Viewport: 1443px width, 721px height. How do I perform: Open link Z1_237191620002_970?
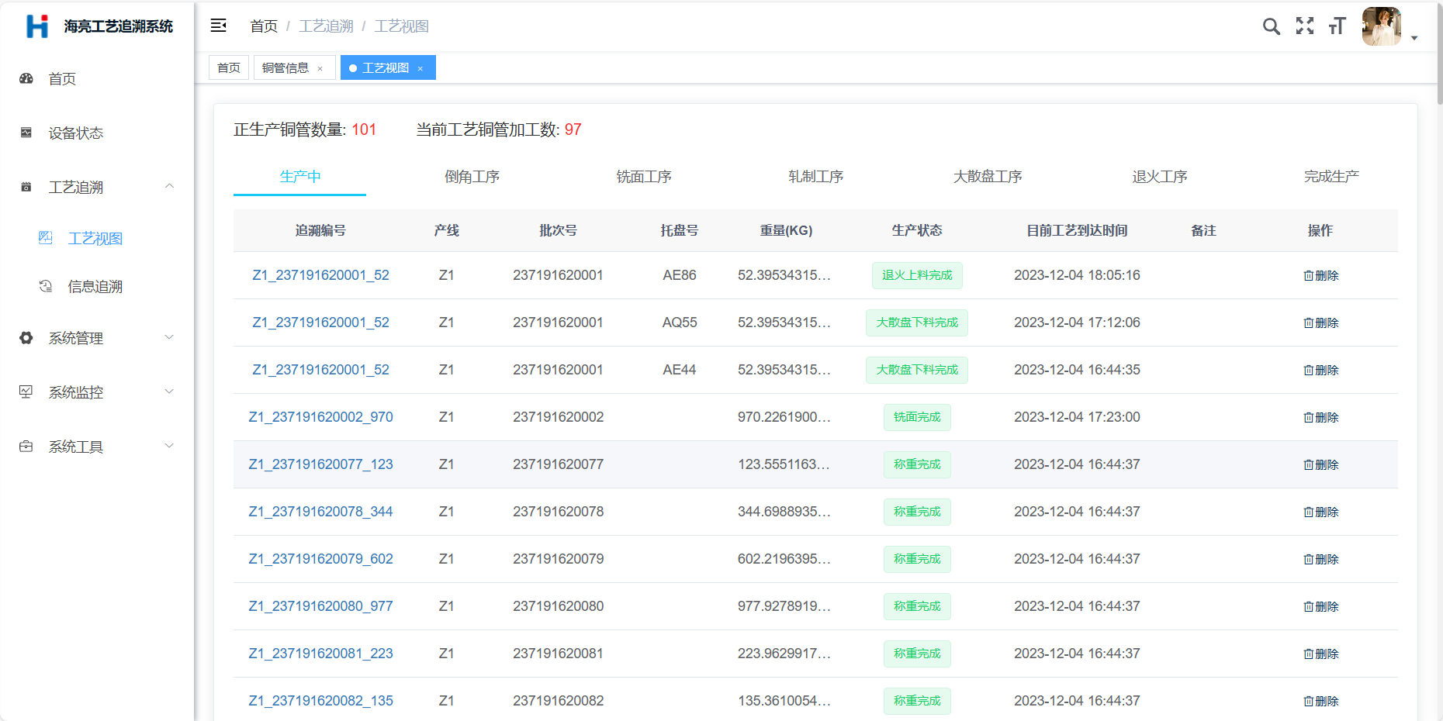click(320, 417)
